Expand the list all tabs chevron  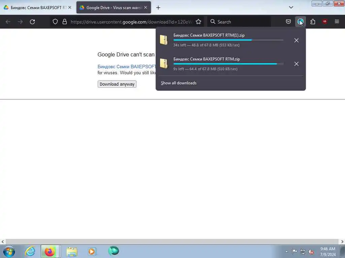pyautogui.click(x=291, y=7)
